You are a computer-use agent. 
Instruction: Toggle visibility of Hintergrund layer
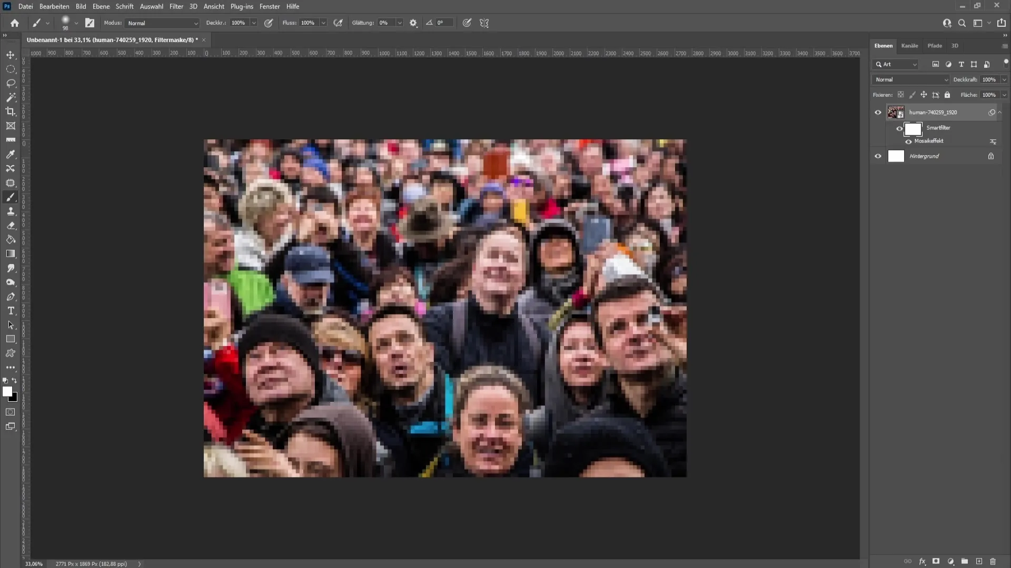[x=878, y=156]
